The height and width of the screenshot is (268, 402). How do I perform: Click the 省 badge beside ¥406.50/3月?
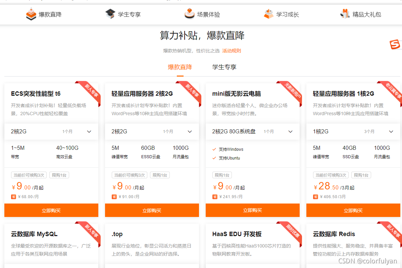pyautogui.click(x=316, y=197)
